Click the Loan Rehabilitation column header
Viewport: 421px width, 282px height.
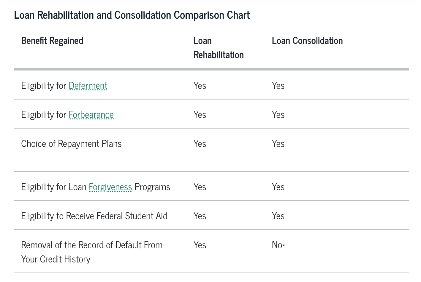coord(218,48)
